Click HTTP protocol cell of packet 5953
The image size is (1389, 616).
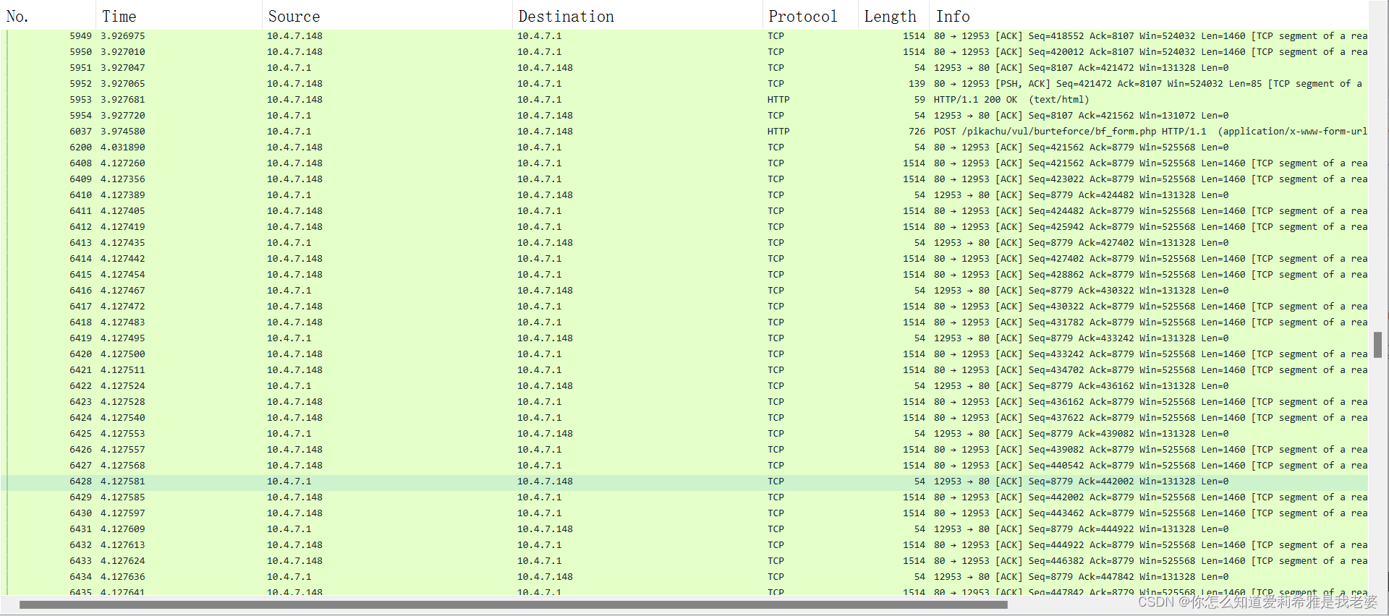(778, 100)
